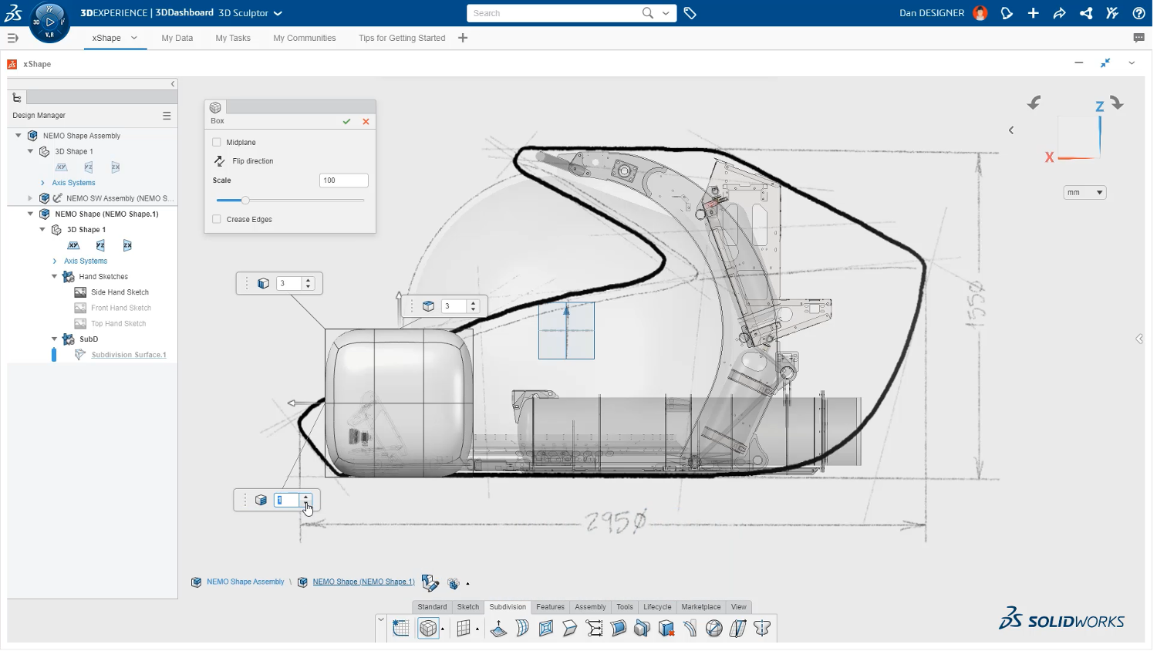Cancel the Box with red X
1157x651 pixels.
pos(366,122)
